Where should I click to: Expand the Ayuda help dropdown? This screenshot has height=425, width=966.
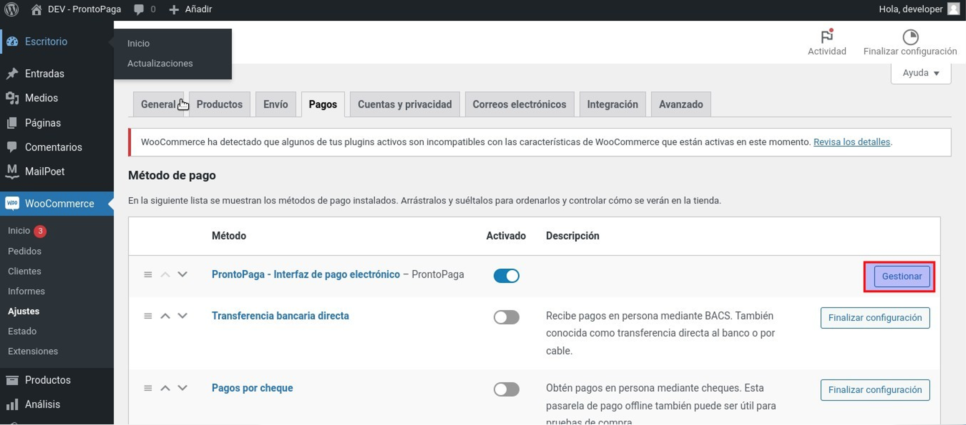pos(920,73)
